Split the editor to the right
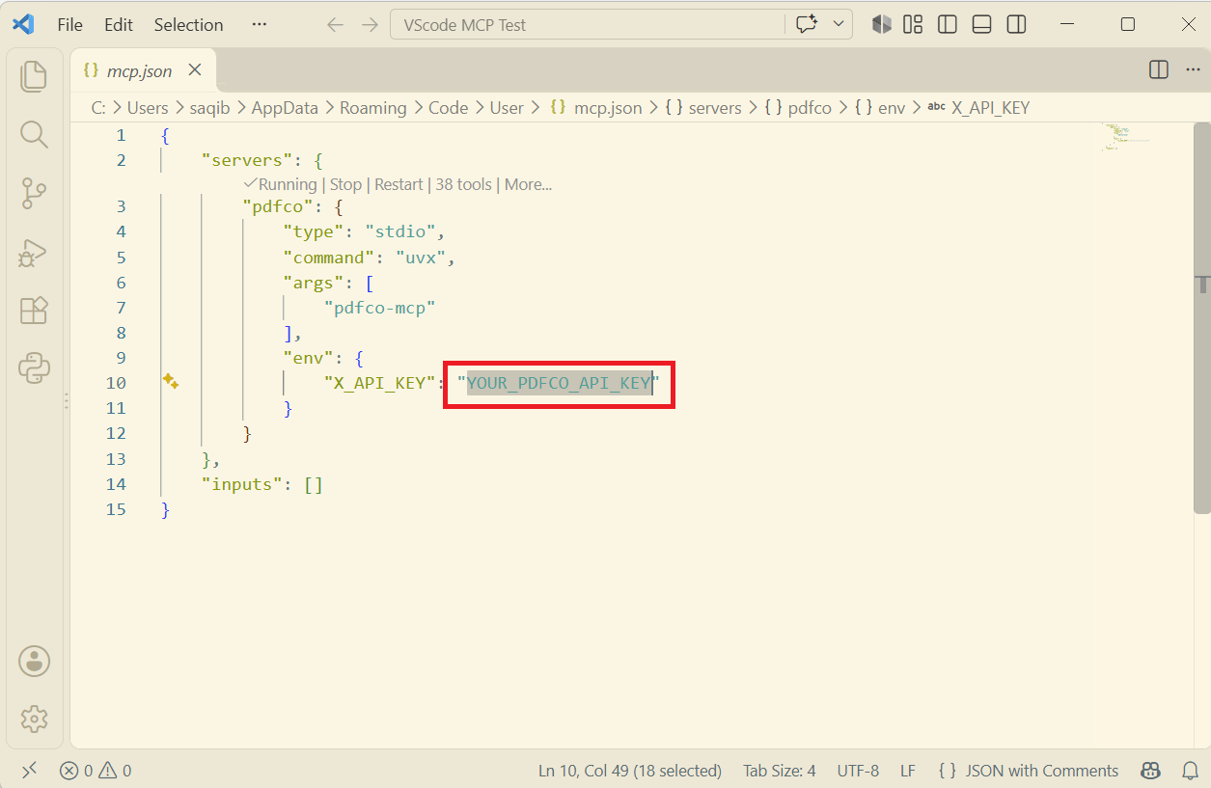The height and width of the screenshot is (788, 1211). (x=1159, y=69)
